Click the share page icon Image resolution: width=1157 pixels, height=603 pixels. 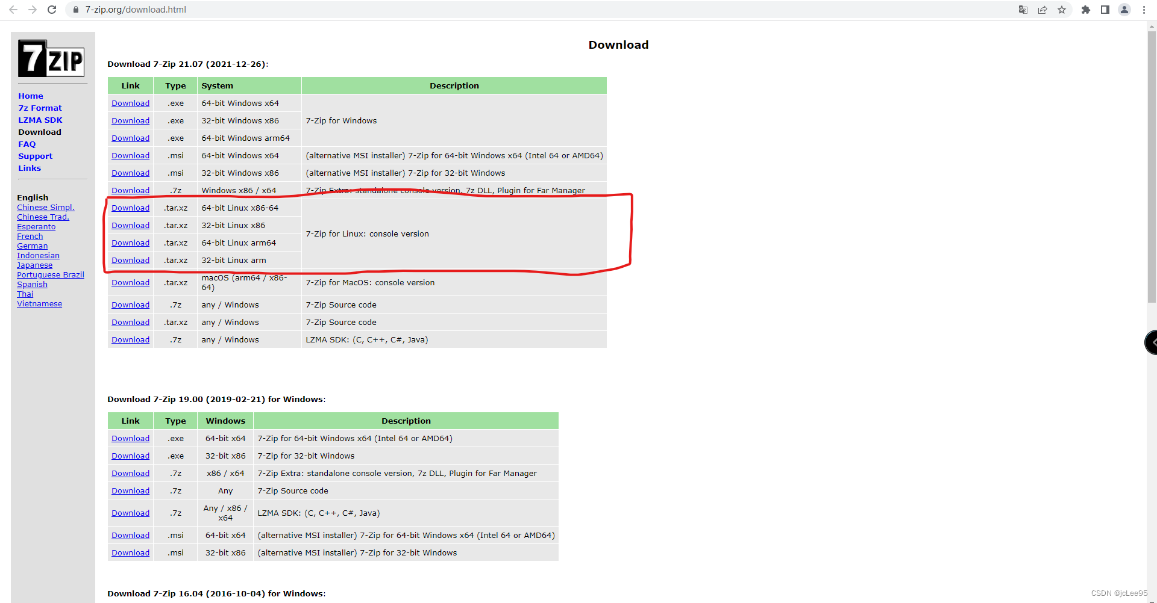point(1043,10)
